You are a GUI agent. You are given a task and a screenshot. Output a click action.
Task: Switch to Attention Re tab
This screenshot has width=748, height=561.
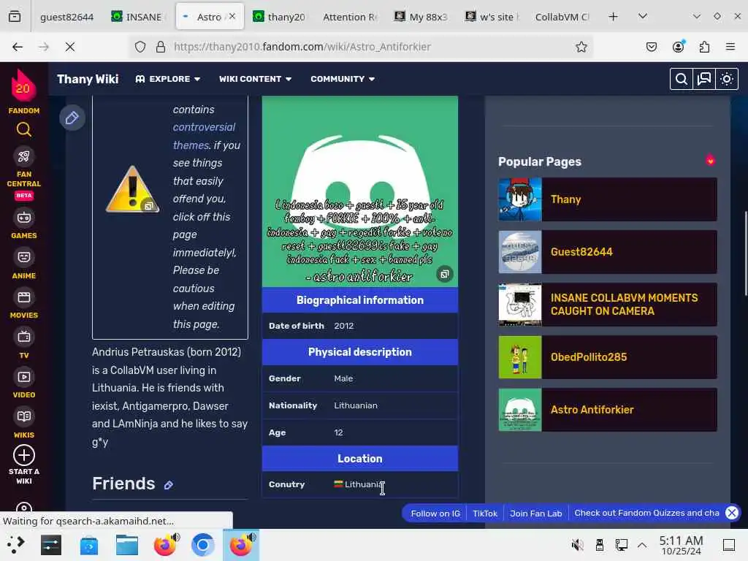351,17
